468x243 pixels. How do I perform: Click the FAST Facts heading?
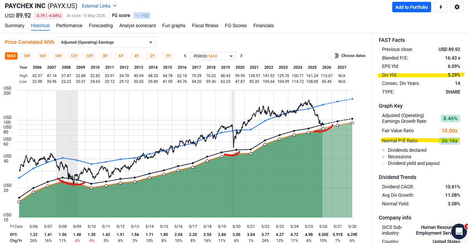point(392,40)
